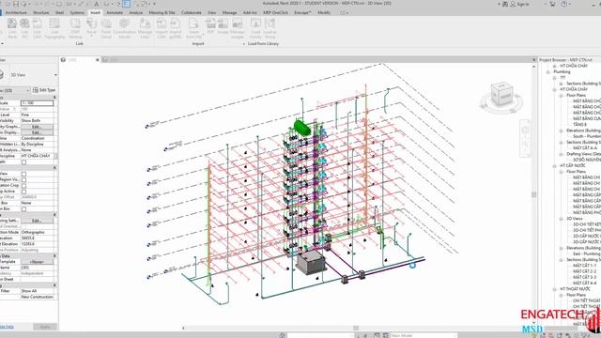601x338 pixels.
Task: Collapse the 3D Views node under HT CẤP NƯỚC
Action: coord(562,219)
